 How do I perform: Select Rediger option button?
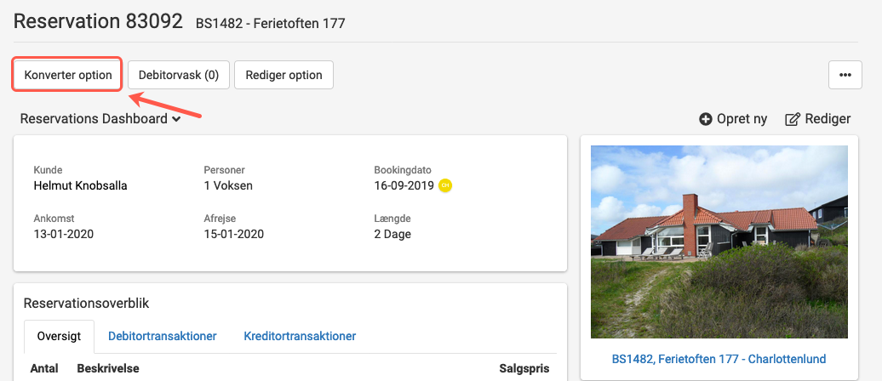(x=283, y=75)
